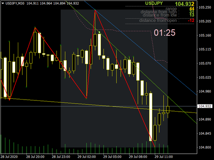Select the blue descending trendline
Viewport: 214px width, 160px height.
click(140, 48)
